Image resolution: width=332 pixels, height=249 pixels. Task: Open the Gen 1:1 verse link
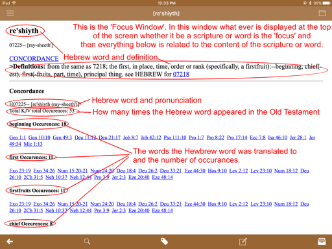pyautogui.click(x=18, y=137)
